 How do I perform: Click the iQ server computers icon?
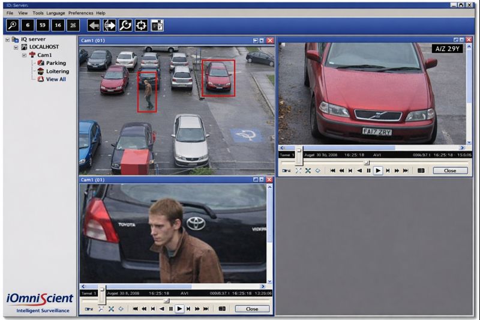(x=15, y=39)
